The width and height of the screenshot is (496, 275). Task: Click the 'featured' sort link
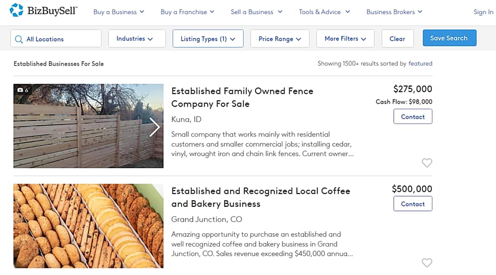(x=420, y=64)
